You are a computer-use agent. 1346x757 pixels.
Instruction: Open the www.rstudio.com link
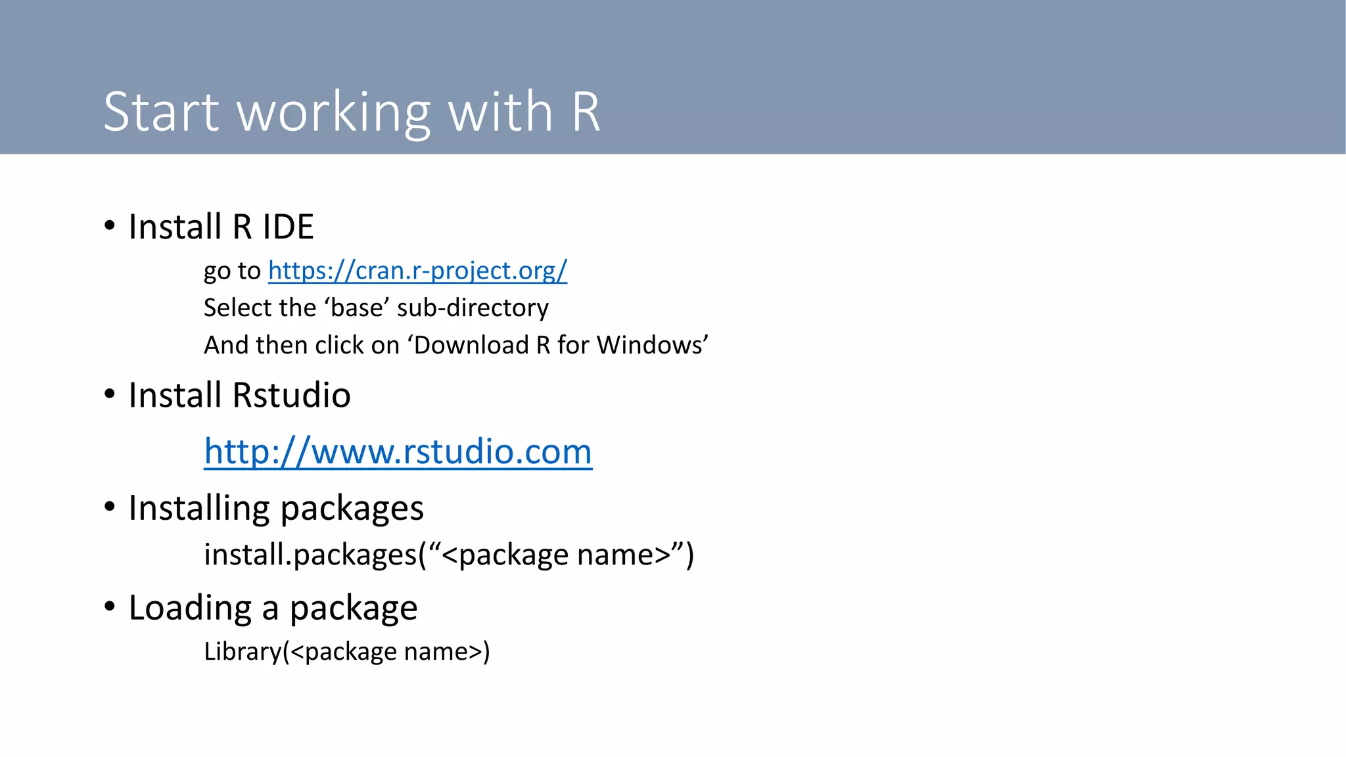click(398, 451)
